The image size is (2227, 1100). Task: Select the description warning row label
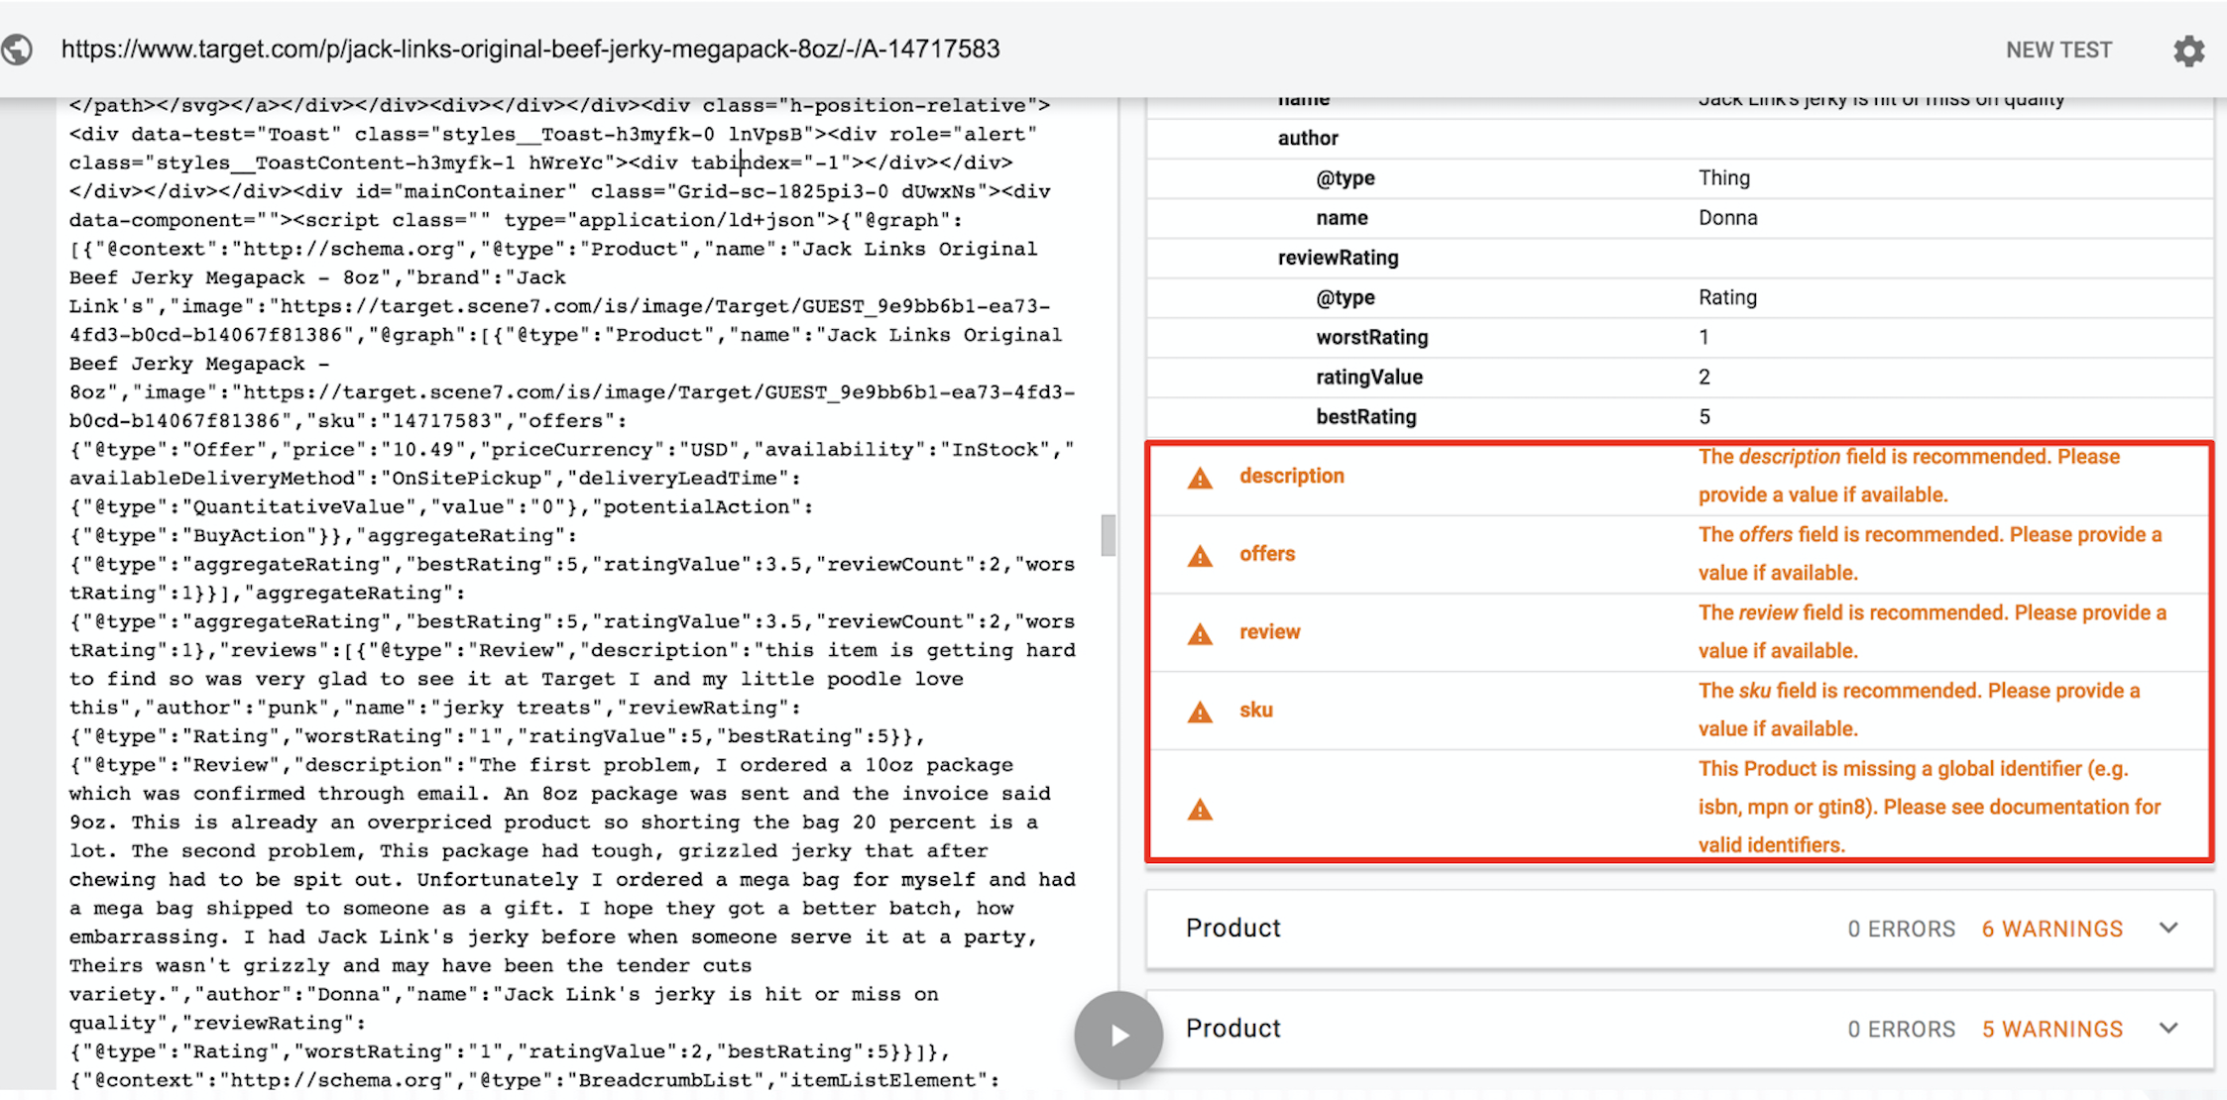coord(1291,476)
